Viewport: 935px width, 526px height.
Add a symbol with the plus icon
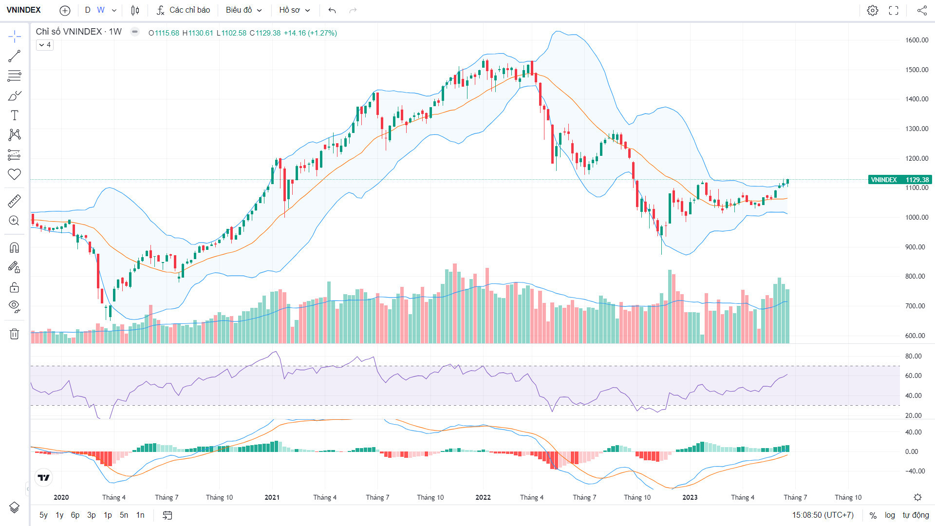point(65,10)
